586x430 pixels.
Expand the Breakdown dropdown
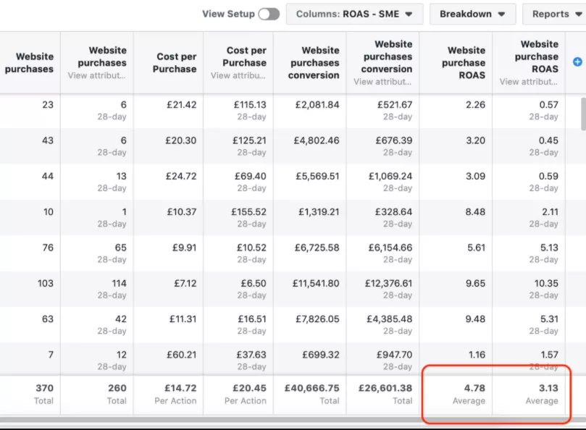(472, 14)
